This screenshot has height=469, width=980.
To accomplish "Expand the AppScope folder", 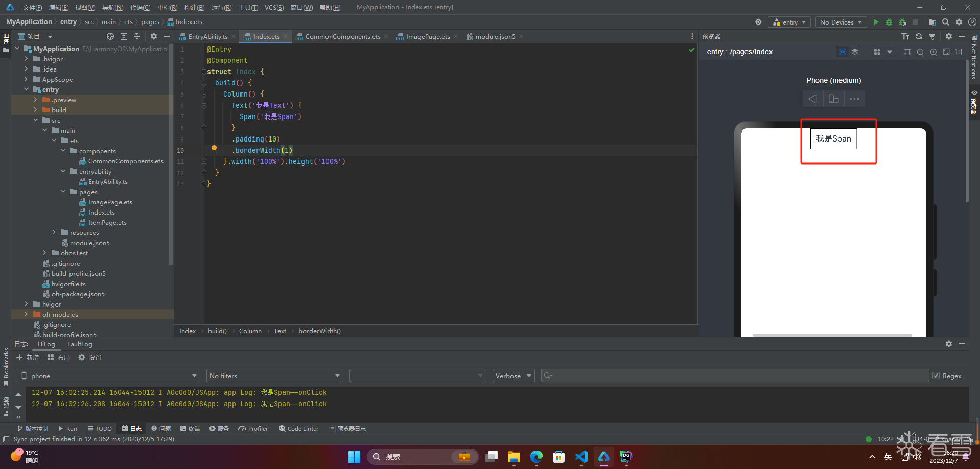I will [26, 79].
